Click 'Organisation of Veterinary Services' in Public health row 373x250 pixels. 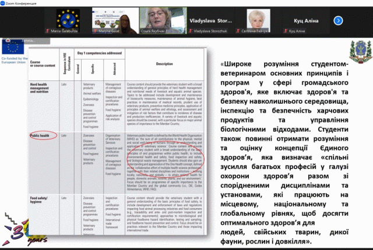click(x=113, y=139)
